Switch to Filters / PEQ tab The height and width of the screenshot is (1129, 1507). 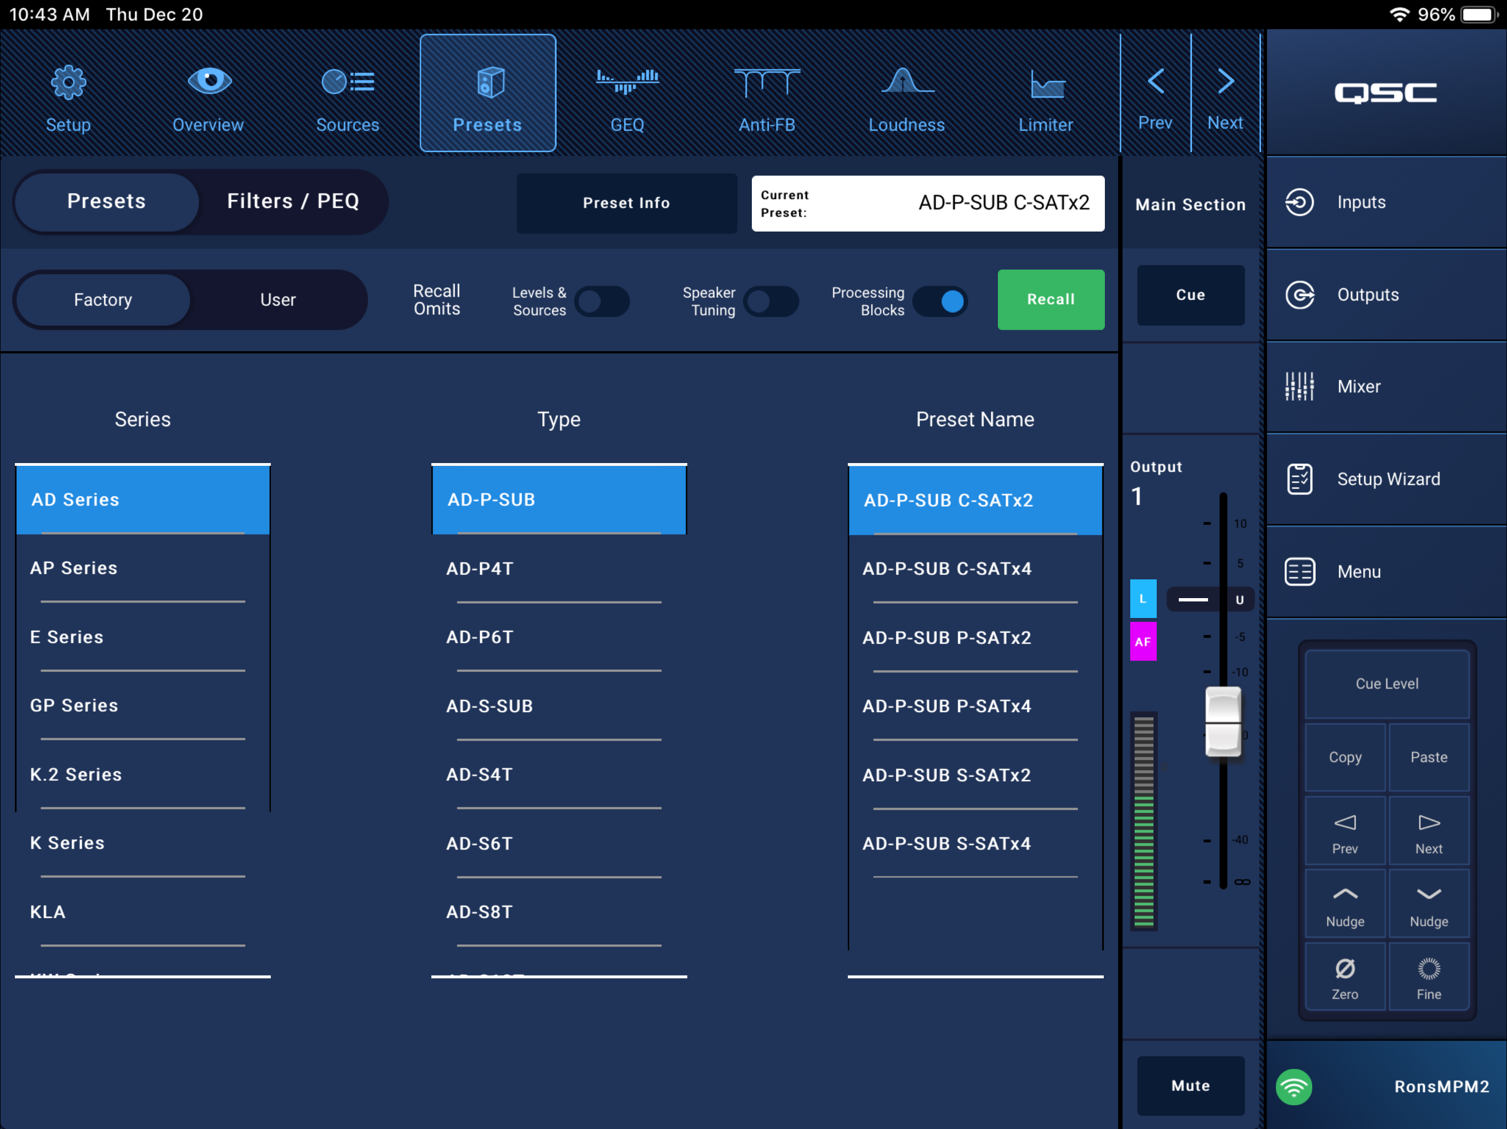[293, 202]
